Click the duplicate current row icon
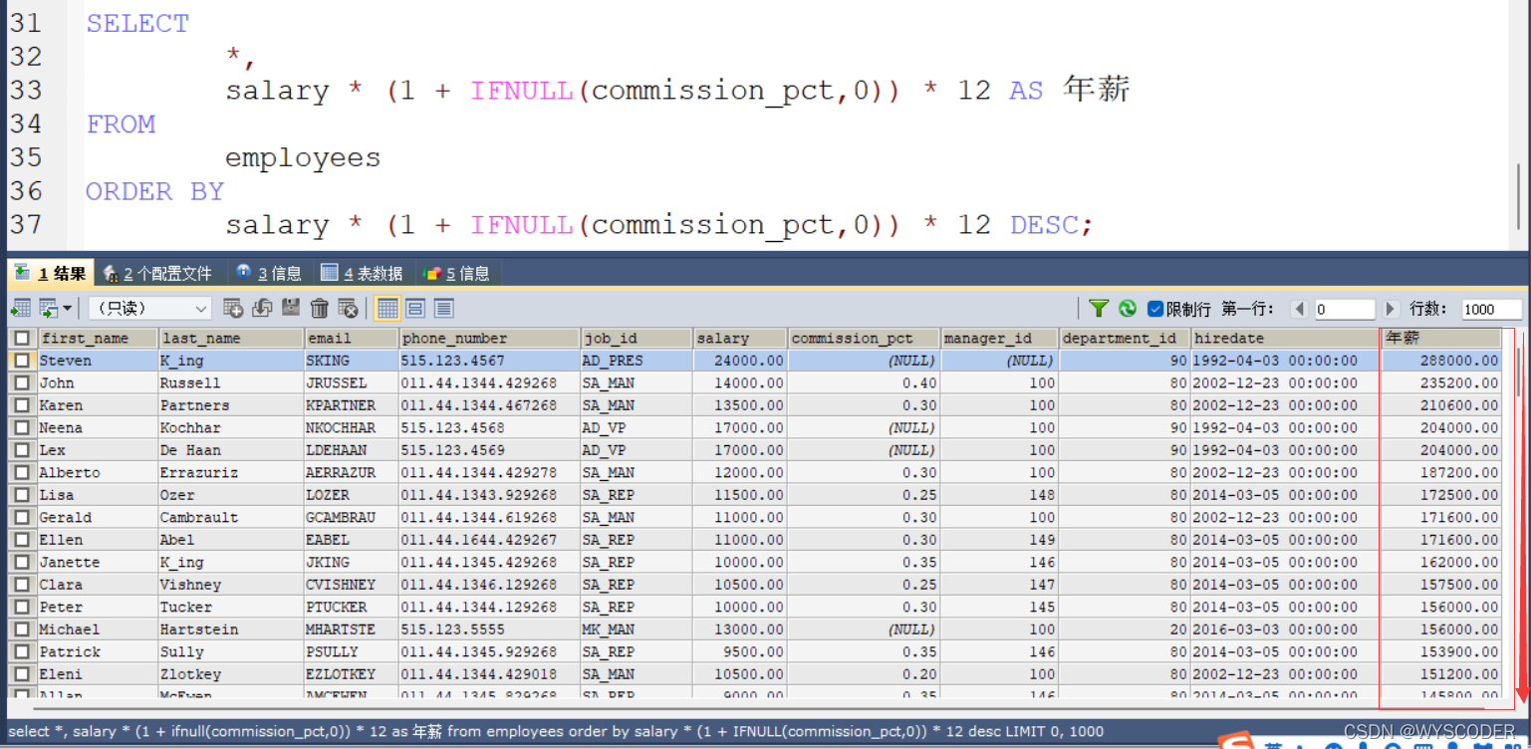Screen dimensions: 1531x749 tap(262, 309)
